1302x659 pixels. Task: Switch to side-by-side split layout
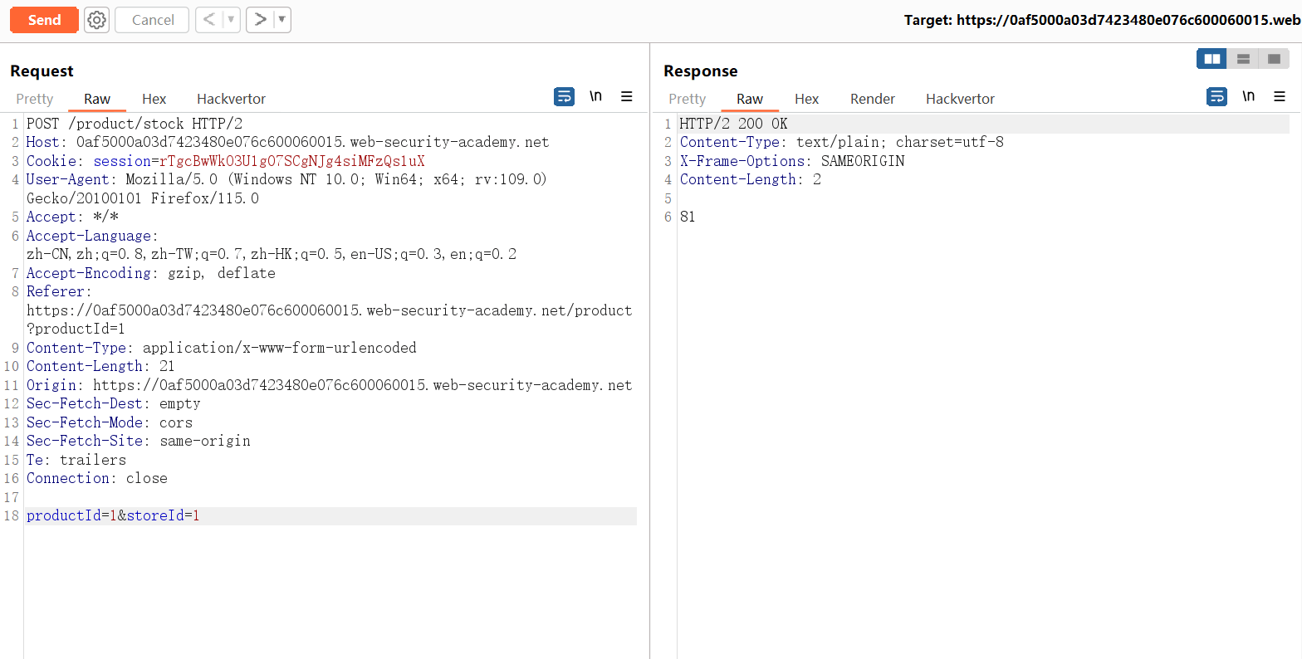tap(1212, 59)
